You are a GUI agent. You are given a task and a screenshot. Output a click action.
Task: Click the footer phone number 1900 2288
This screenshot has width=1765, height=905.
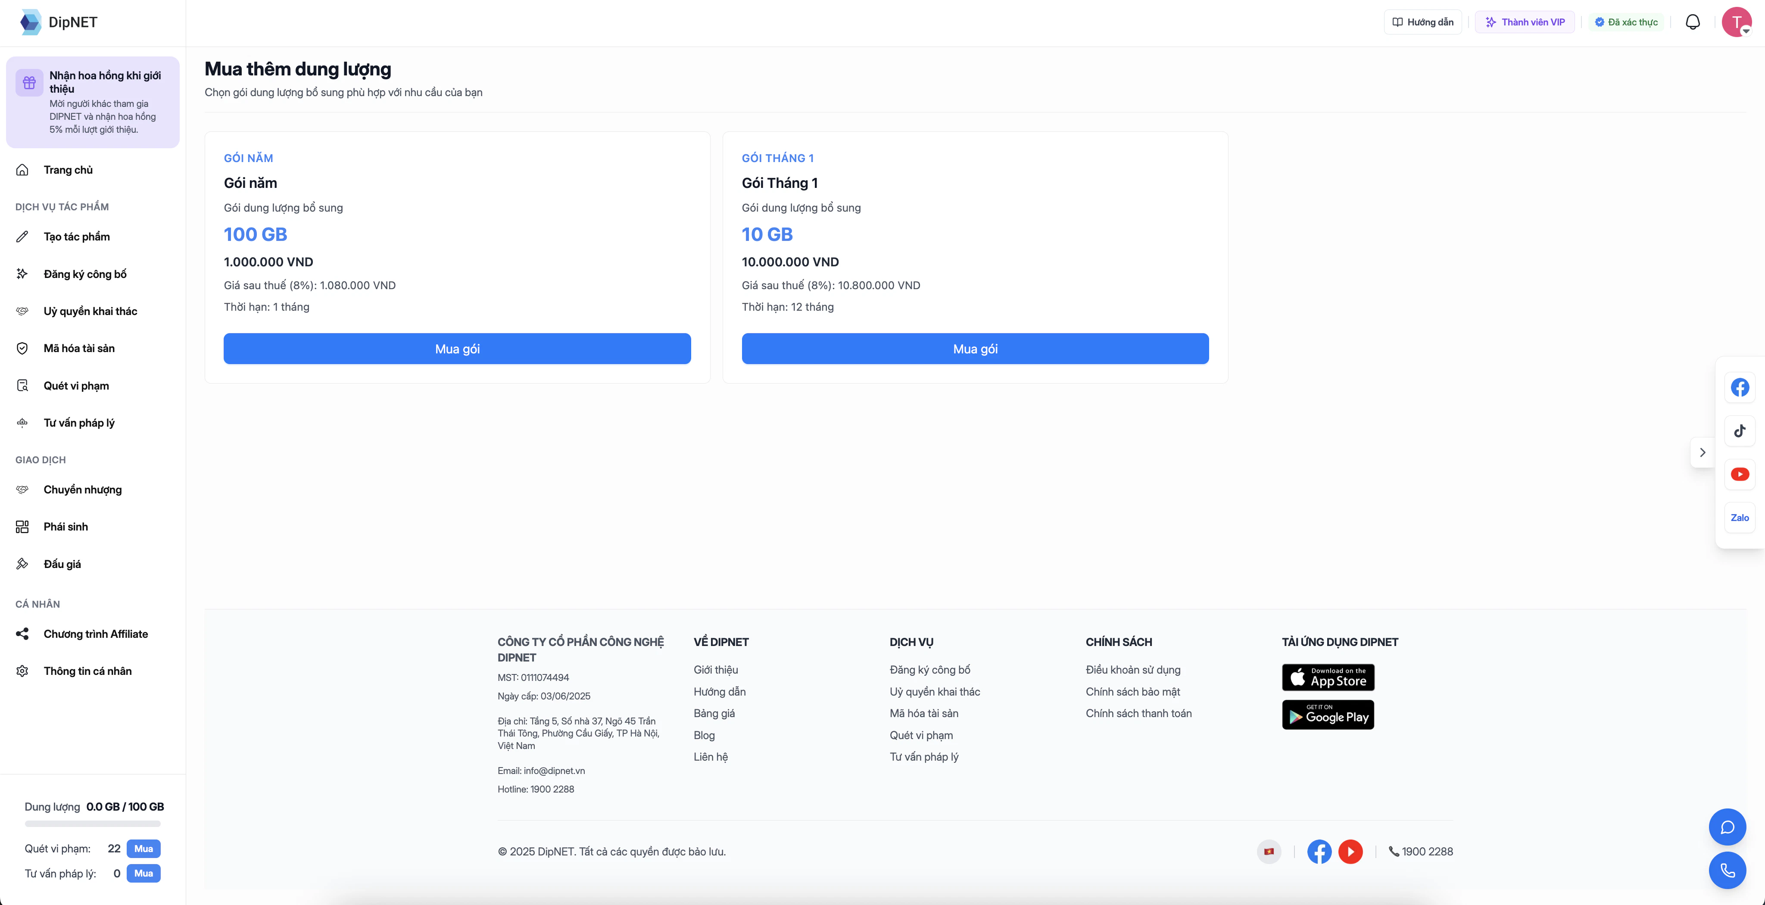tap(1421, 852)
